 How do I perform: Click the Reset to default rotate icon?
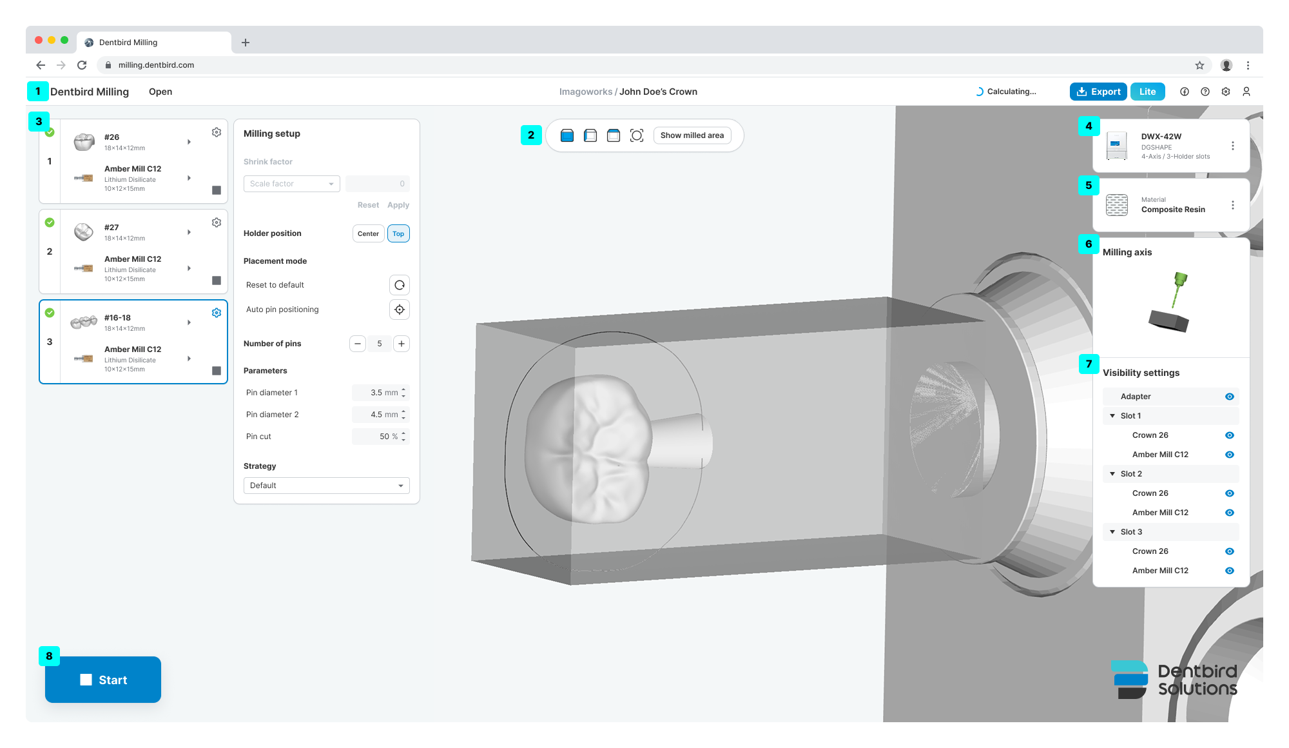click(x=400, y=285)
